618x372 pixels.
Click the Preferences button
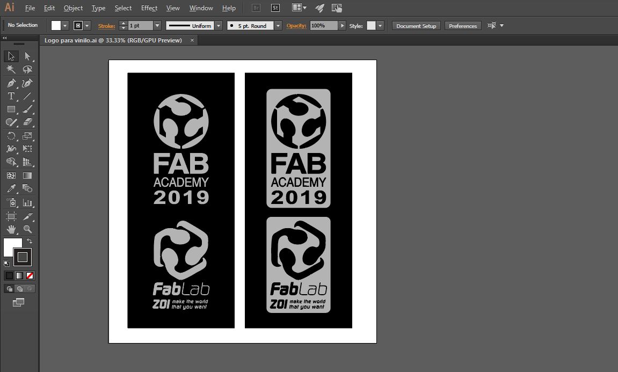pyautogui.click(x=463, y=26)
